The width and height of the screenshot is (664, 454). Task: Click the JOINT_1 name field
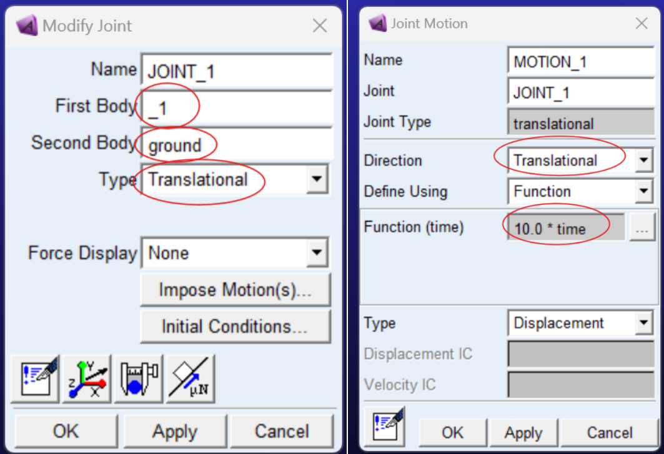click(x=237, y=71)
